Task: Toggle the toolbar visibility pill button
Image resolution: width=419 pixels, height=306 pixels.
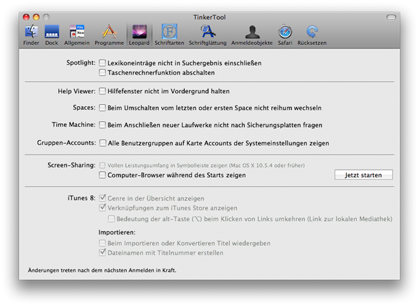Action: click(x=392, y=17)
